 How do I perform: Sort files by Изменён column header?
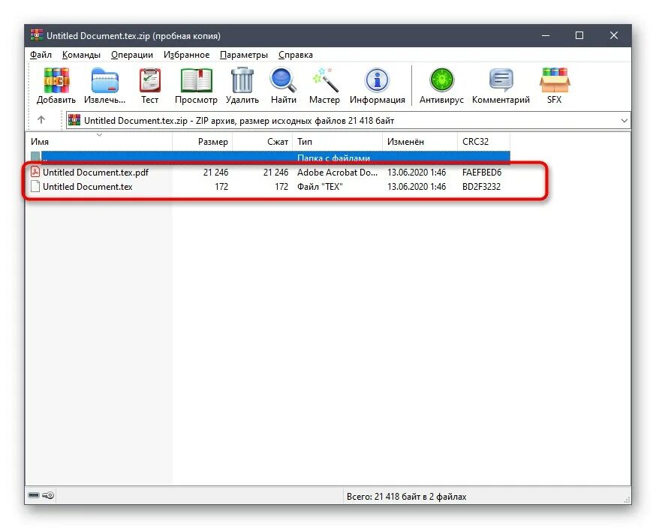click(x=420, y=142)
